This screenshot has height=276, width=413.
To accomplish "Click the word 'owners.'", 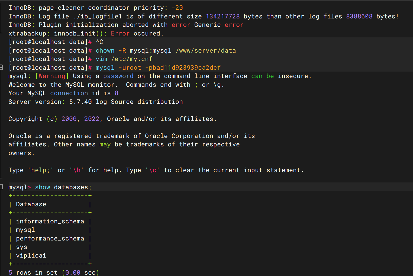I will [21, 153].
